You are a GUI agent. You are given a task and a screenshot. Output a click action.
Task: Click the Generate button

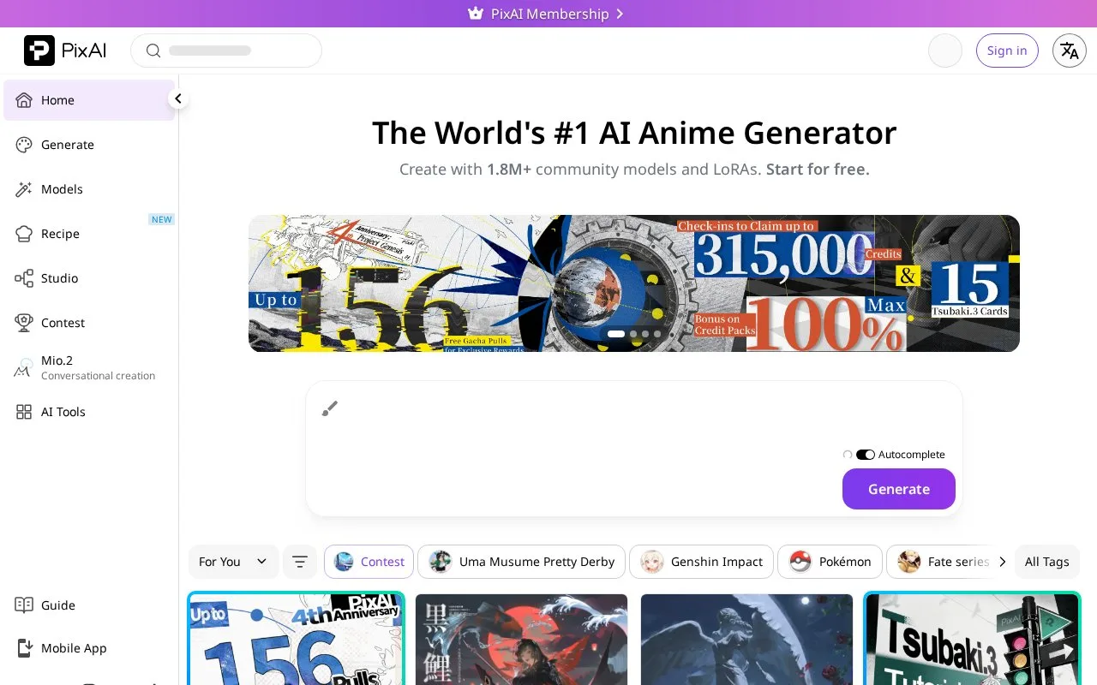899,489
